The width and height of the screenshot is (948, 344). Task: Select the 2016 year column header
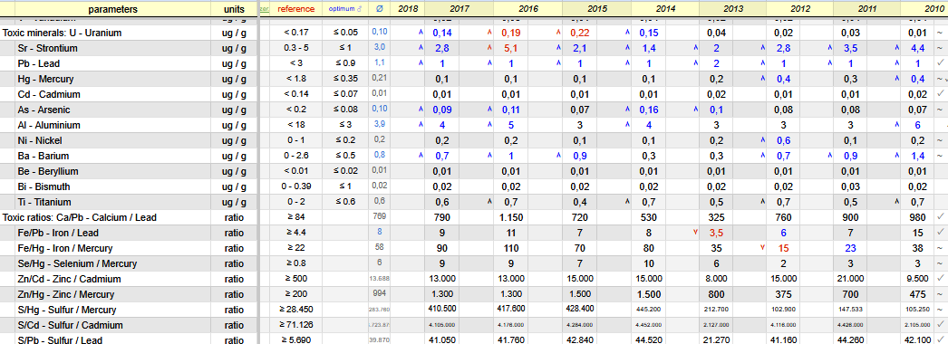[x=527, y=9]
